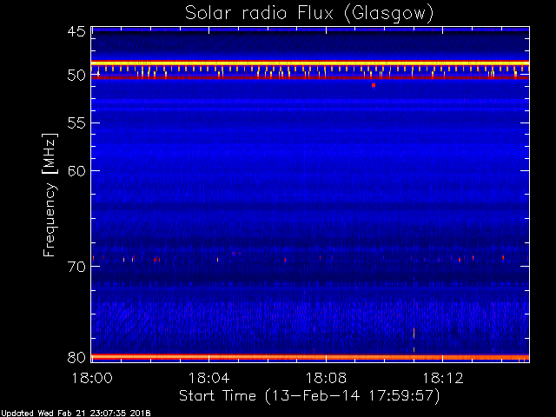Click the plot title "Solar radio Flux (Glasgow)"
The height and width of the screenshot is (417, 556).
(309, 14)
